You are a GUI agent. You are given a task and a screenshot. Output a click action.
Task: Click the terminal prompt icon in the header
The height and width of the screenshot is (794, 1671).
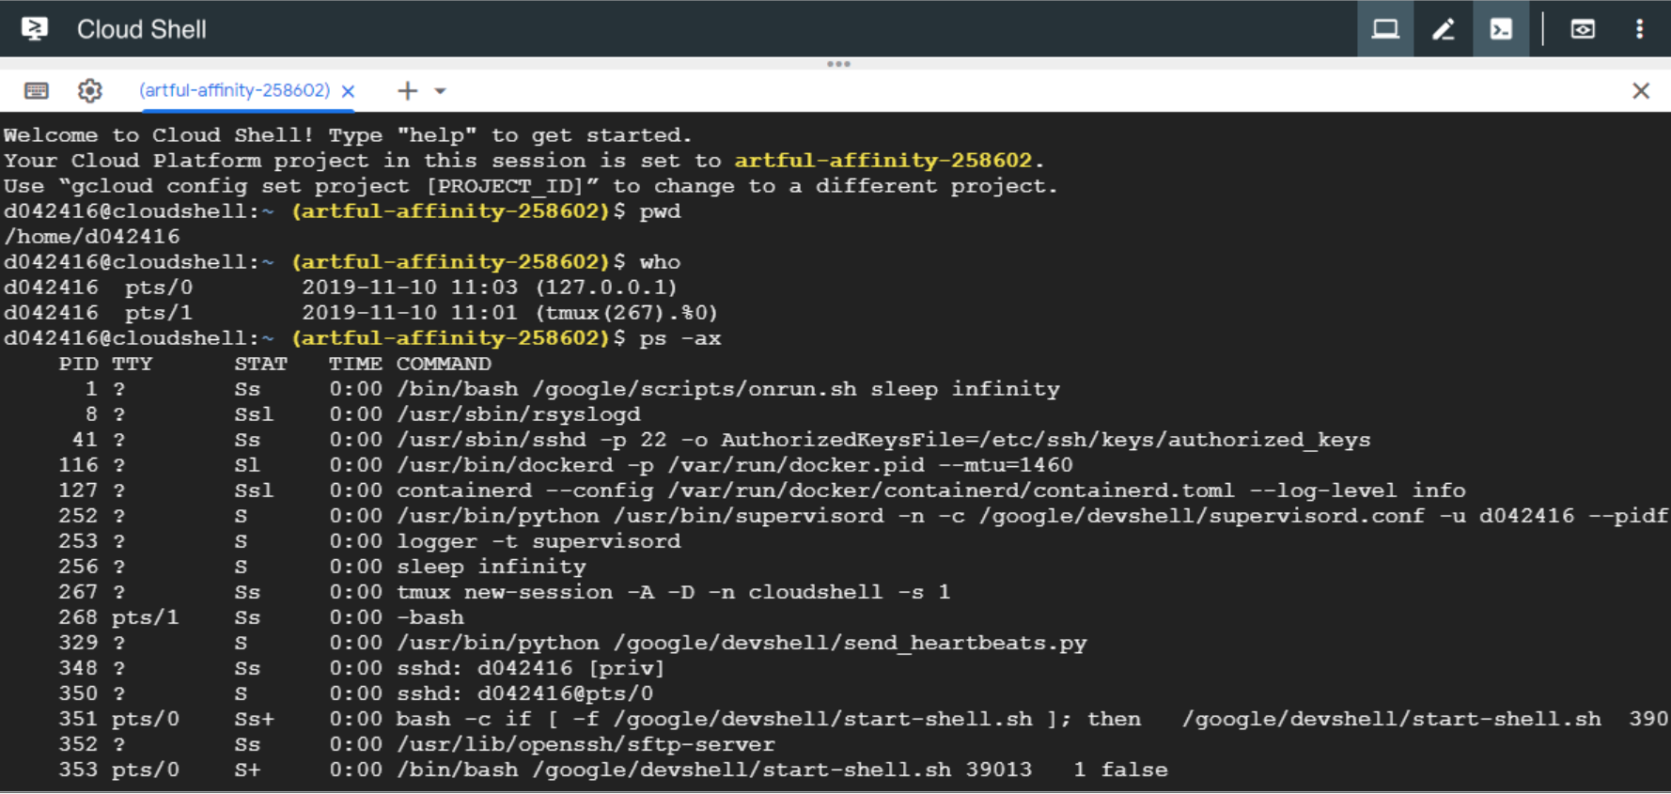pyautogui.click(x=1501, y=29)
